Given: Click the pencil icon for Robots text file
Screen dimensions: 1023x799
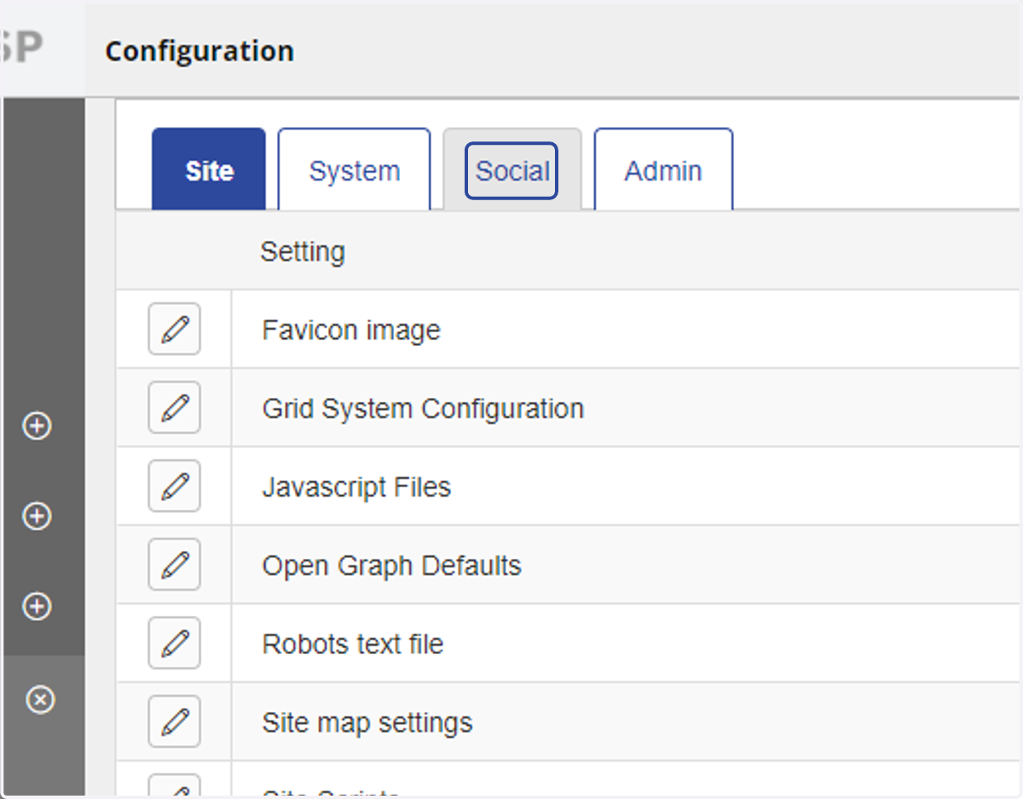Looking at the screenshot, I should pyautogui.click(x=175, y=642).
